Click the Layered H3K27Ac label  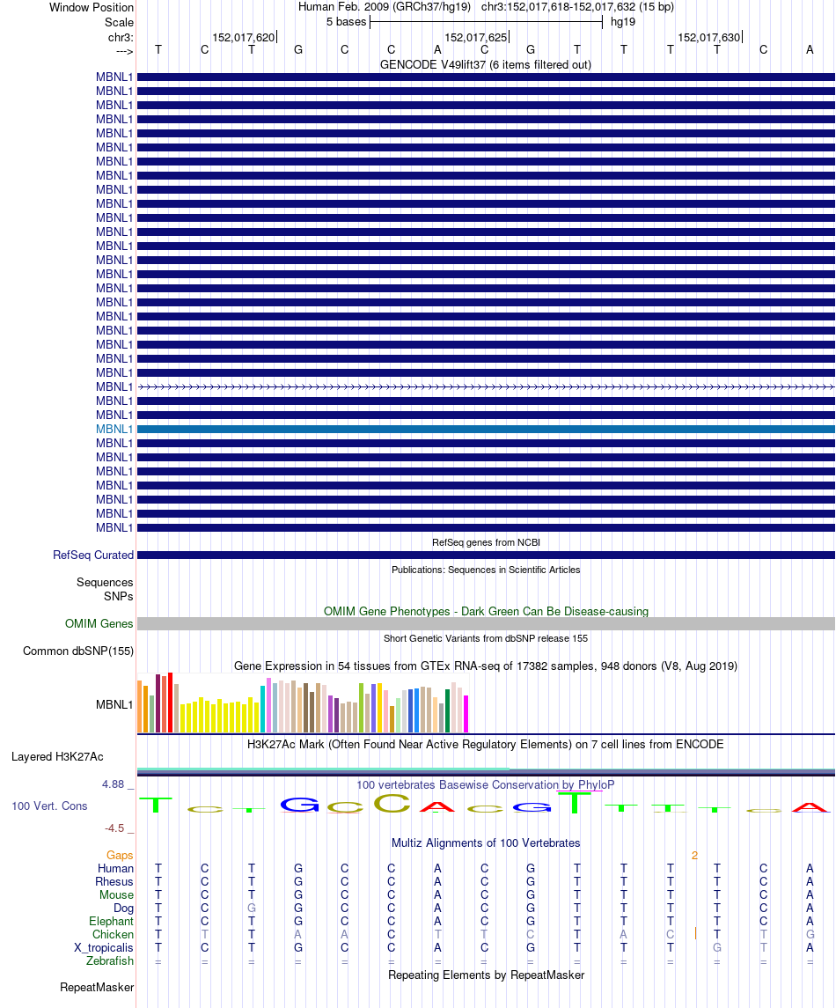[57, 756]
